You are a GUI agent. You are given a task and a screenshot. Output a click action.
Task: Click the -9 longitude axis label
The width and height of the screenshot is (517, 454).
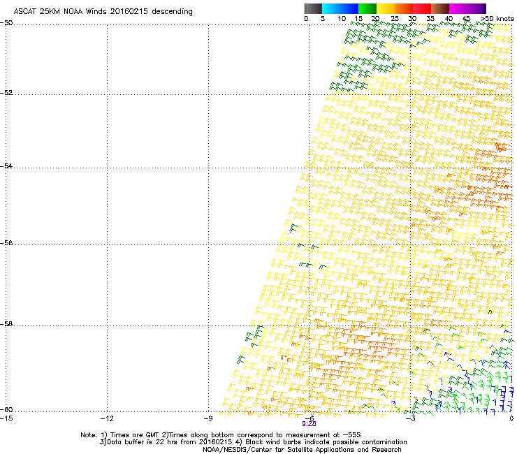click(x=208, y=418)
